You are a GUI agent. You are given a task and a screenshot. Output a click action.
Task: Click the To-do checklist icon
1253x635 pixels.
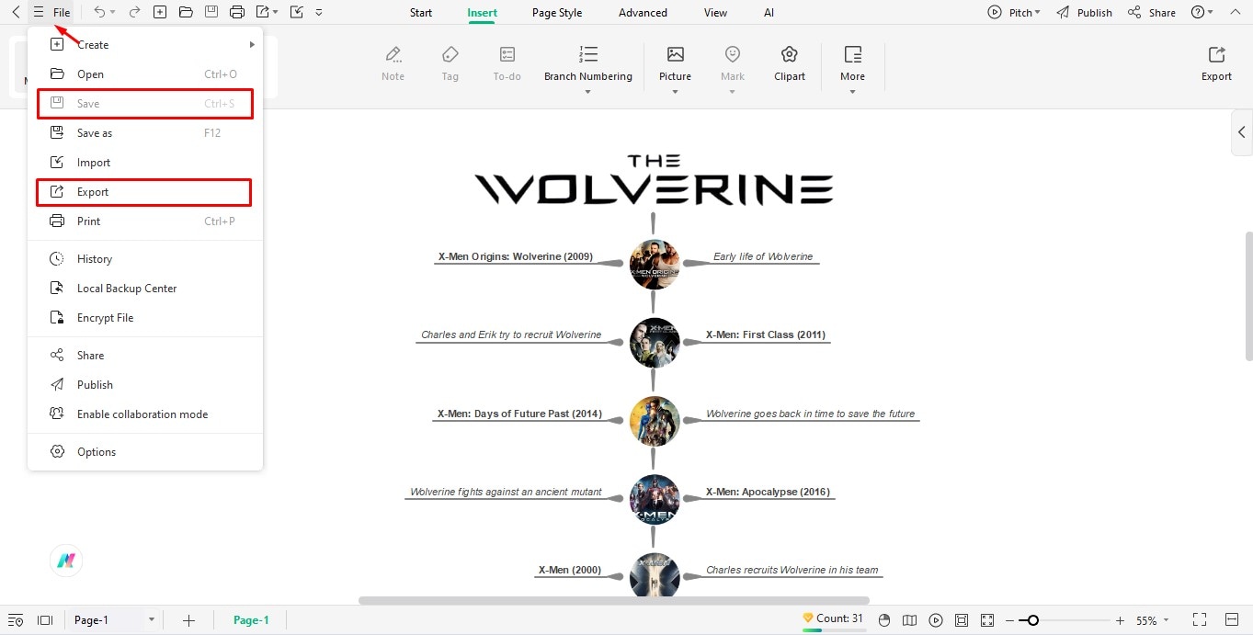point(507,54)
